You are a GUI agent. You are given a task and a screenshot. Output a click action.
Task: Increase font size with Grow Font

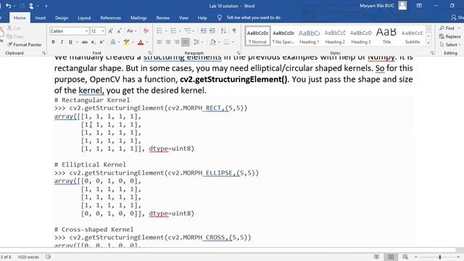coord(111,30)
